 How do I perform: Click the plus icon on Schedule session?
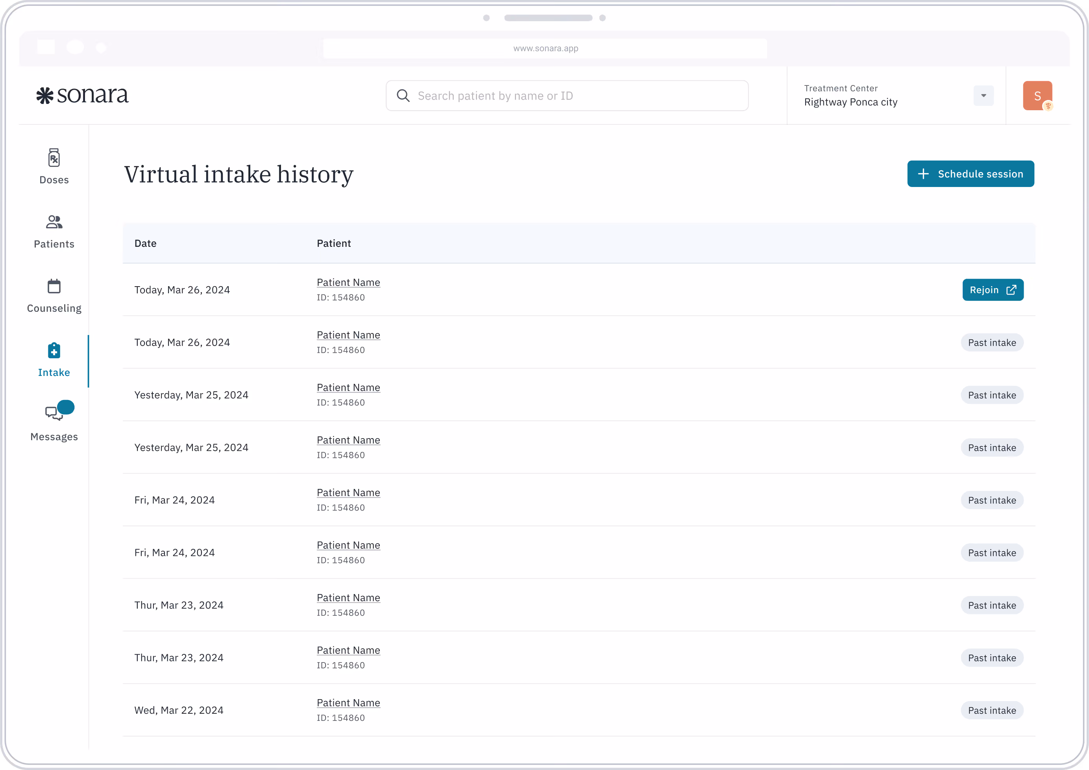coord(923,174)
